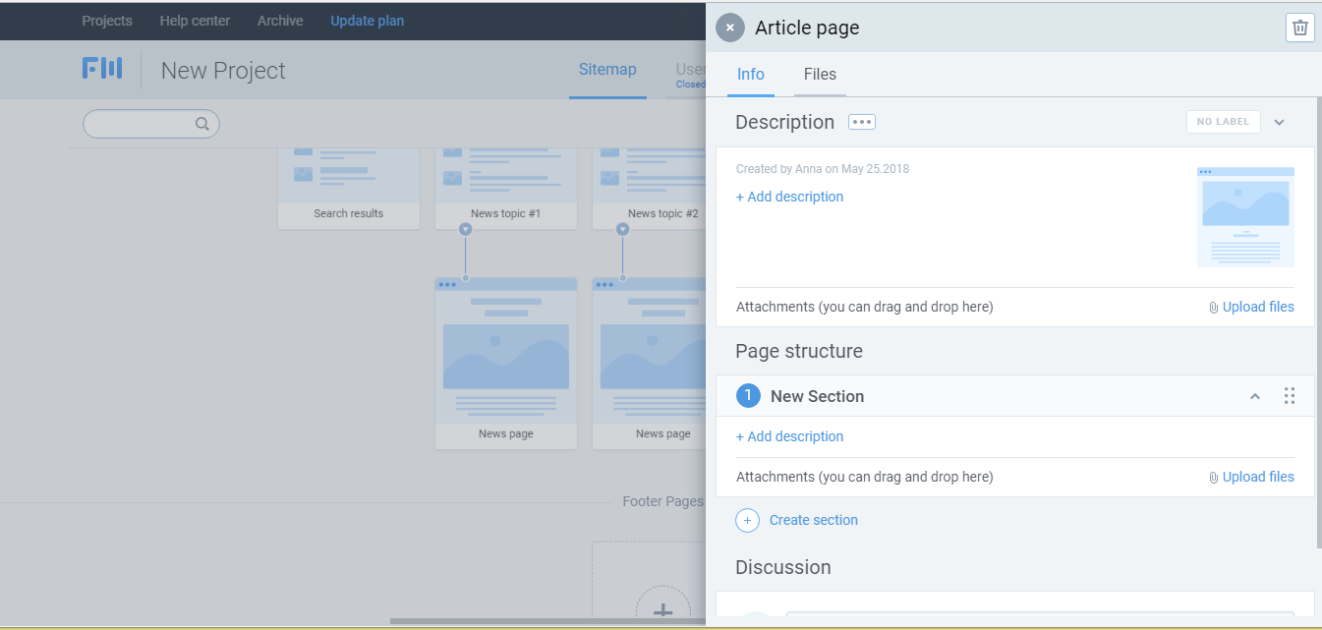Image resolution: width=1322 pixels, height=630 pixels.
Task: Click the plus circle icon for Create section
Action: pos(747,520)
